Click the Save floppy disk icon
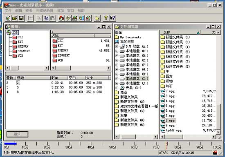 21,18
